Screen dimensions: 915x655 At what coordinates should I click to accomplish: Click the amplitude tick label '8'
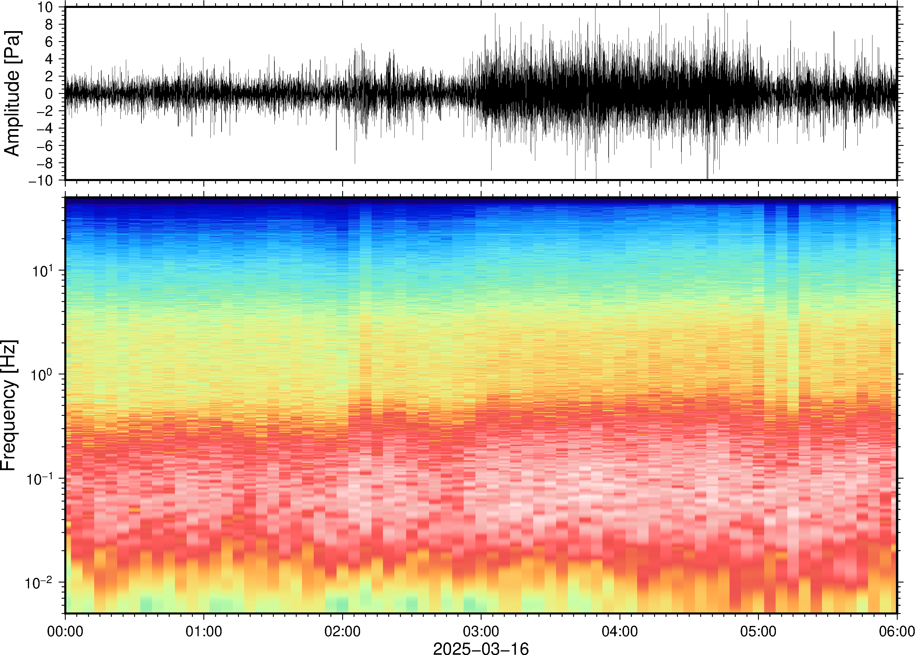click(x=49, y=25)
